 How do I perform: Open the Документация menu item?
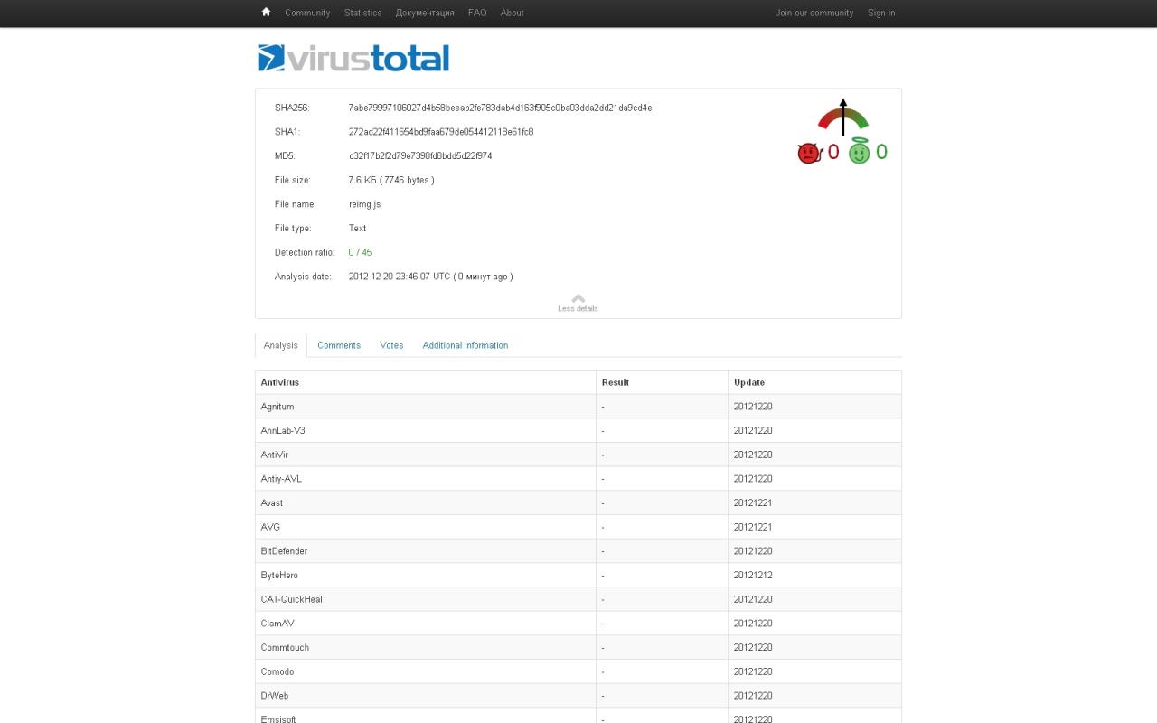tap(425, 13)
